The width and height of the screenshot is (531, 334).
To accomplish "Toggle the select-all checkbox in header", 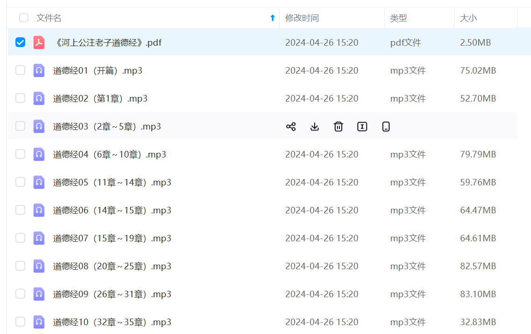I will point(24,18).
